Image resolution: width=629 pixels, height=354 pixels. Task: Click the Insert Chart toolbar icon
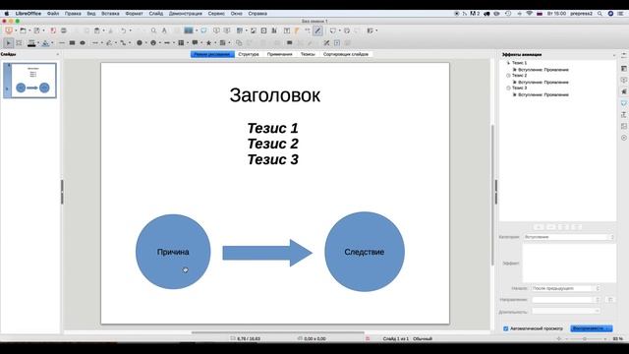coord(274,30)
